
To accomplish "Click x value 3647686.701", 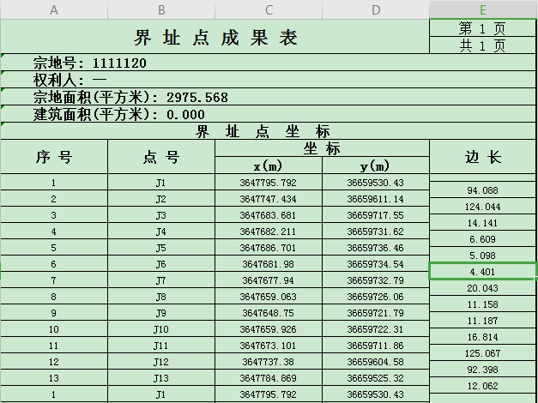I will click(x=269, y=248).
